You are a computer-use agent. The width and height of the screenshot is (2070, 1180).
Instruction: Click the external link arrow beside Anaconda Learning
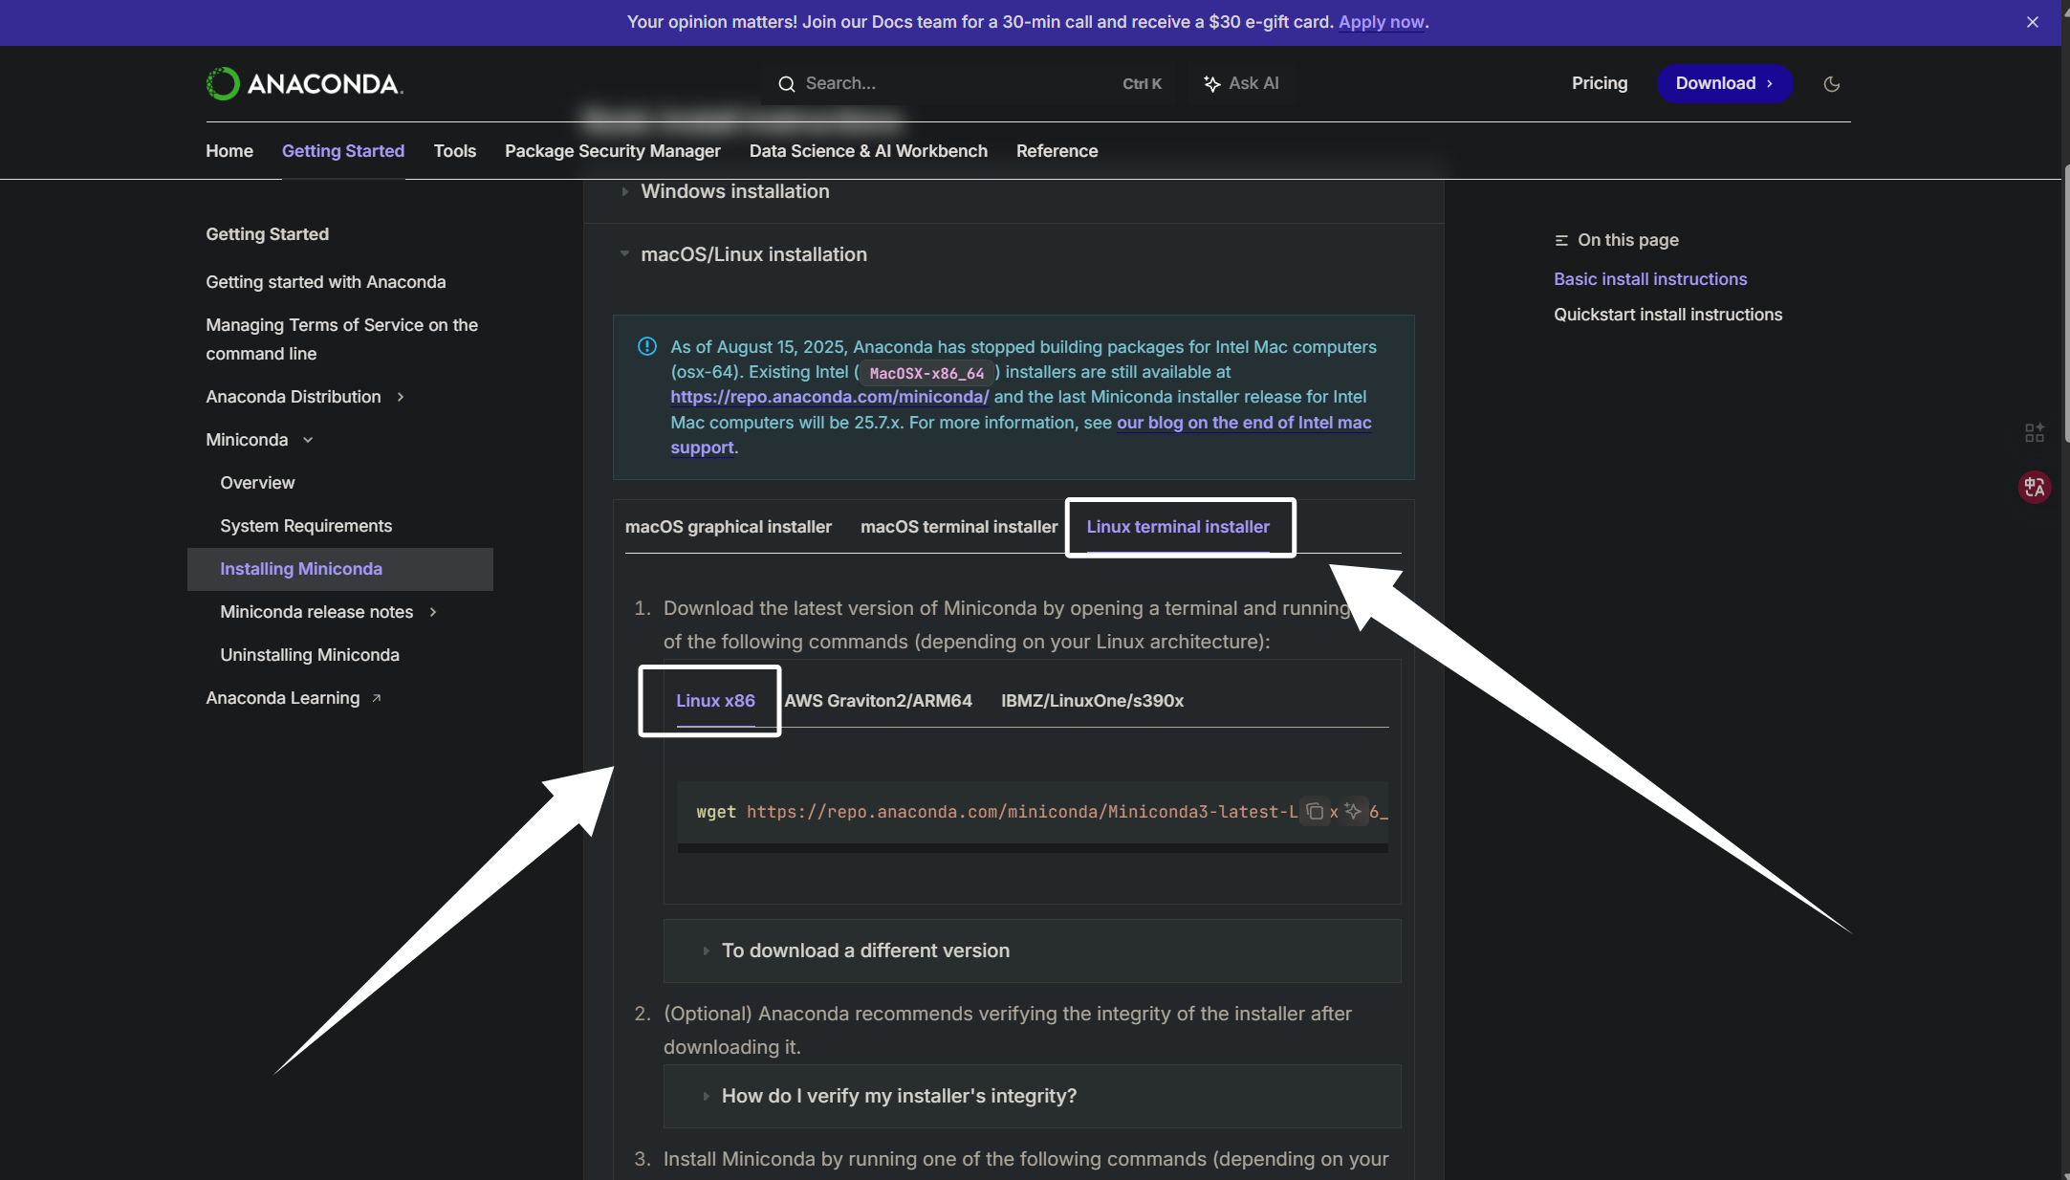click(377, 698)
